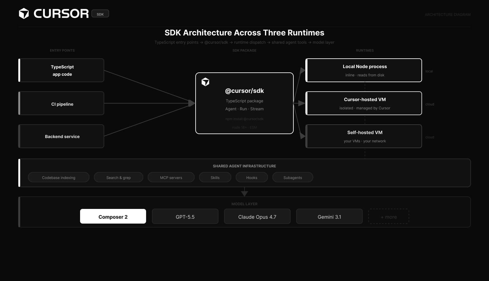Select the Gemini 3.1 model
The height and width of the screenshot is (281, 489).
329,216
